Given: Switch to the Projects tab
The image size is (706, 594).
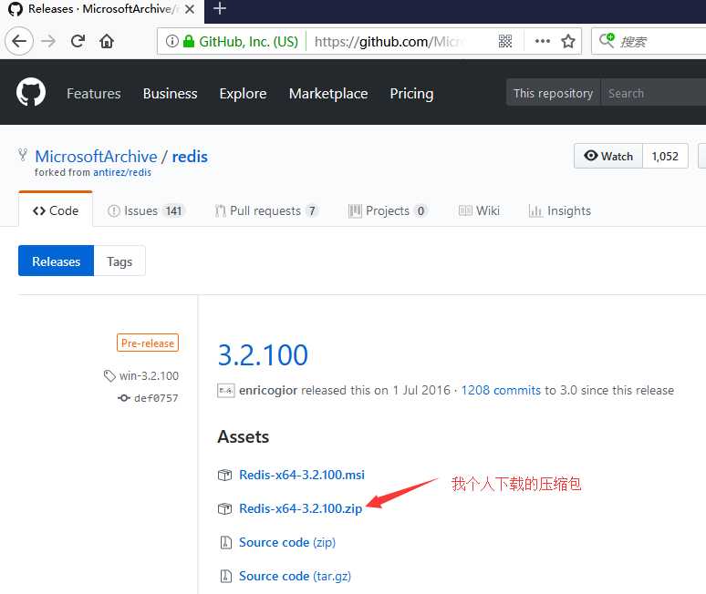Looking at the screenshot, I should pos(388,210).
